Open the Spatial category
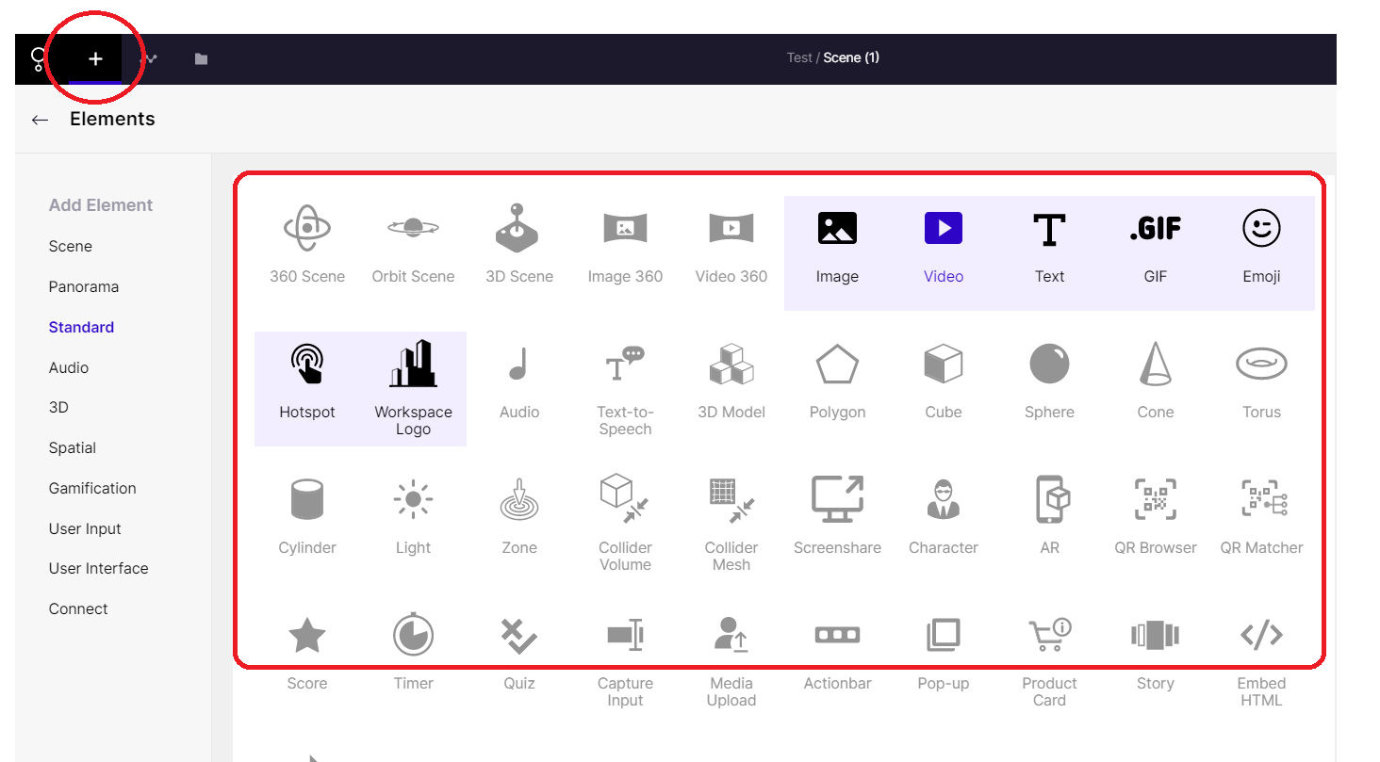The width and height of the screenshot is (1380, 762). point(73,447)
